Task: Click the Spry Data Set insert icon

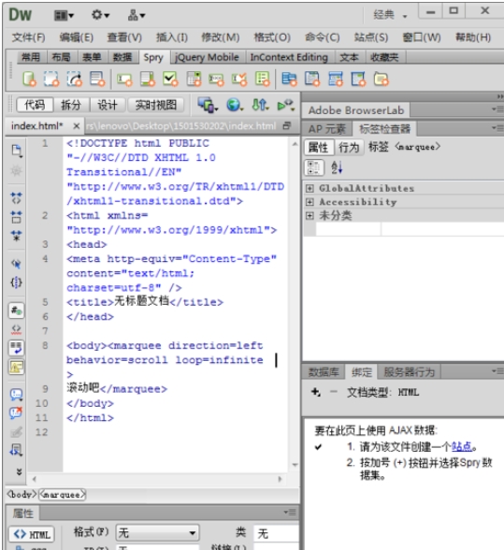Action: click(x=29, y=79)
